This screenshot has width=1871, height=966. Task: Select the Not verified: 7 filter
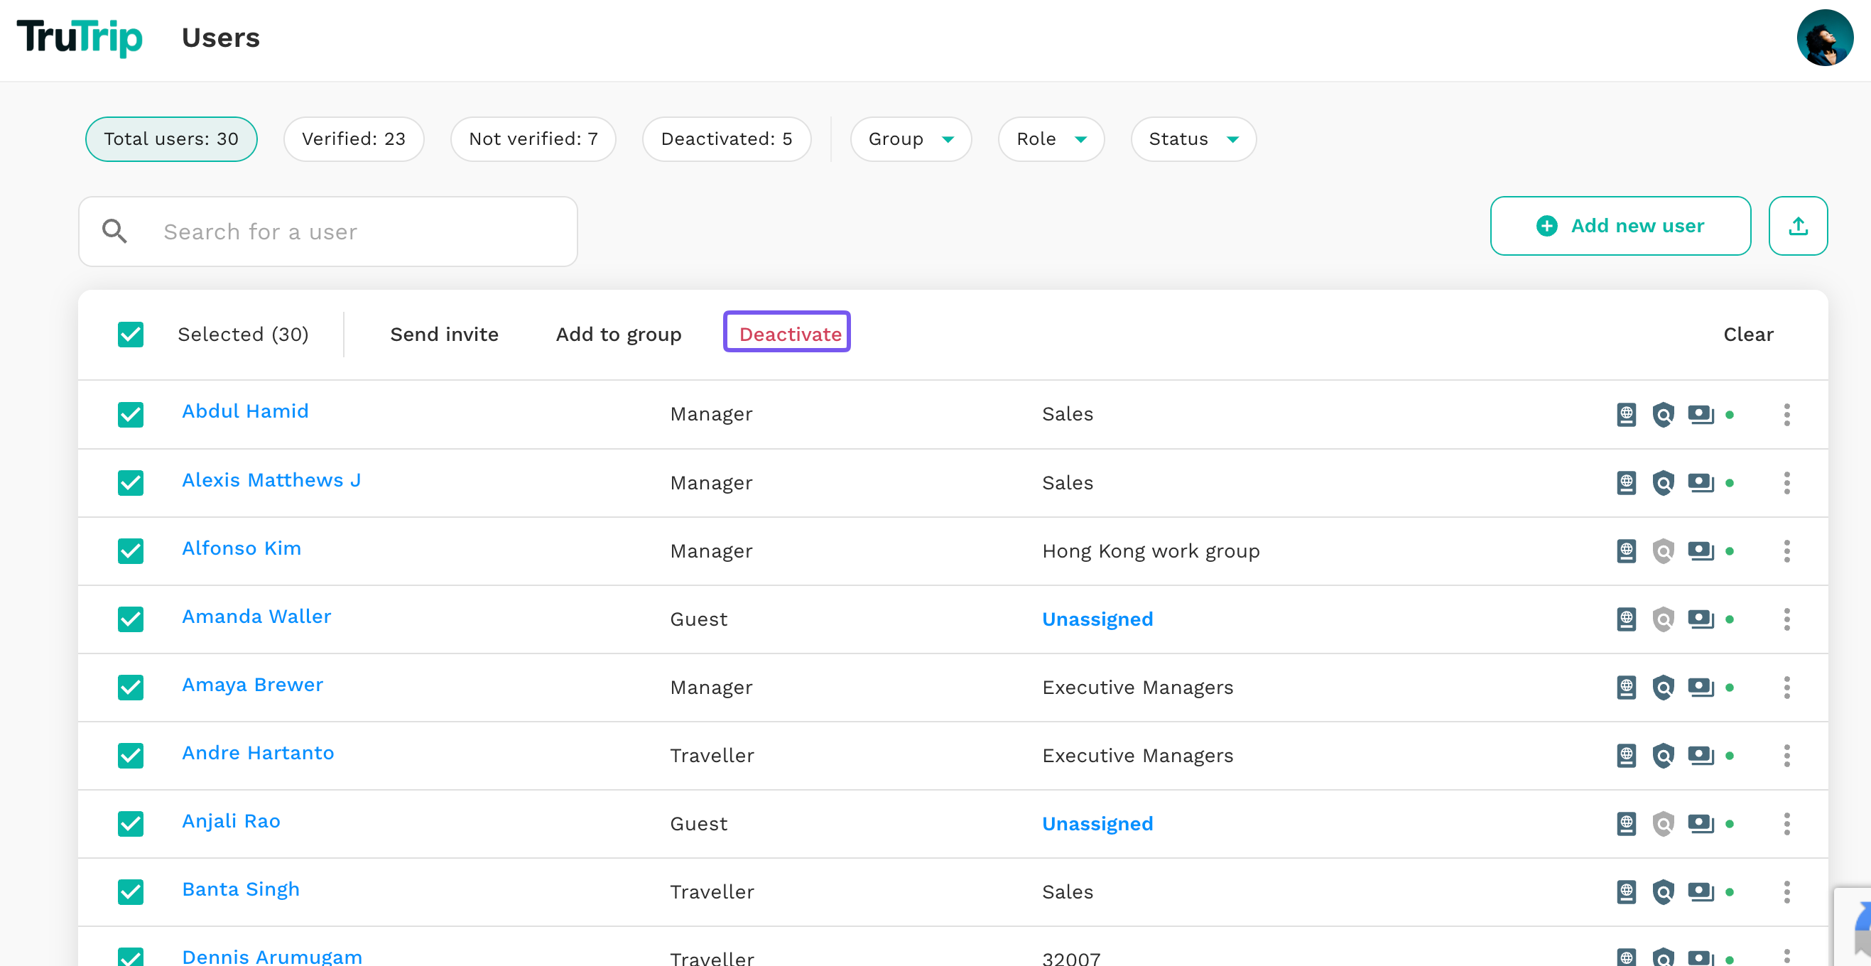coord(533,139)
